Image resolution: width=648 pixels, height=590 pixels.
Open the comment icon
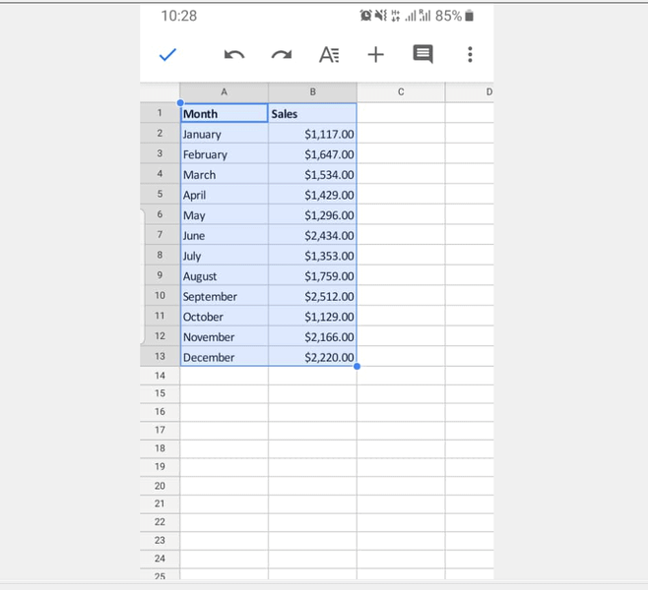pyautogui.click(x=422, y=54)
